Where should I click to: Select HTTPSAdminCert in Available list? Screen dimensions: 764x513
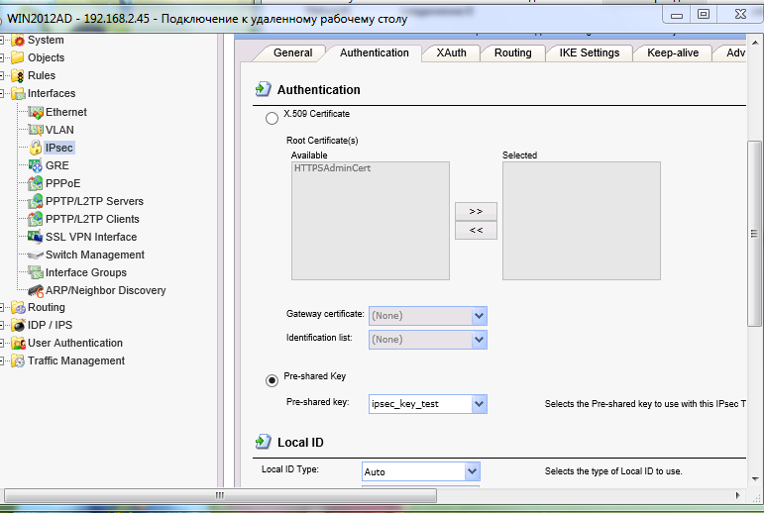(325, 168)
